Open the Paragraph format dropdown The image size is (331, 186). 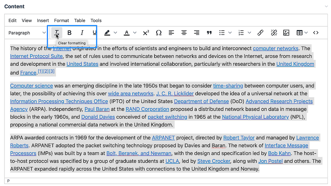27,33
